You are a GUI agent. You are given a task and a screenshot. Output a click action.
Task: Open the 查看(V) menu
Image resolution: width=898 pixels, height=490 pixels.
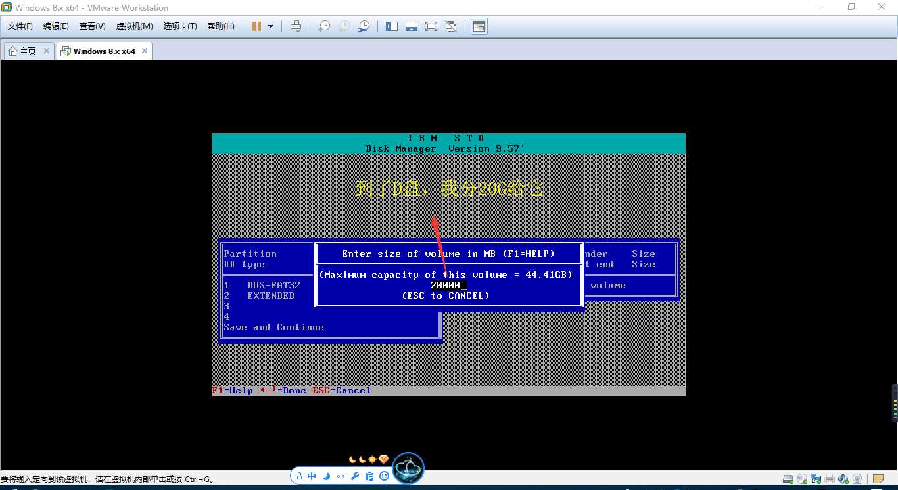click(92, 26)
